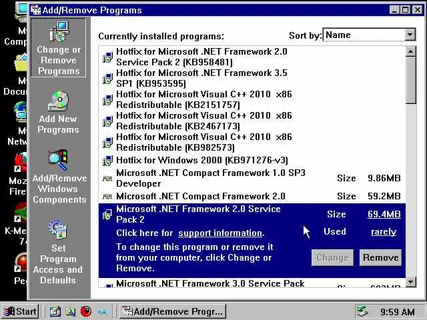Select Microsoft .NET Compact Framework 2.0 row
The image size is (427, 320).
click(252, 196)
